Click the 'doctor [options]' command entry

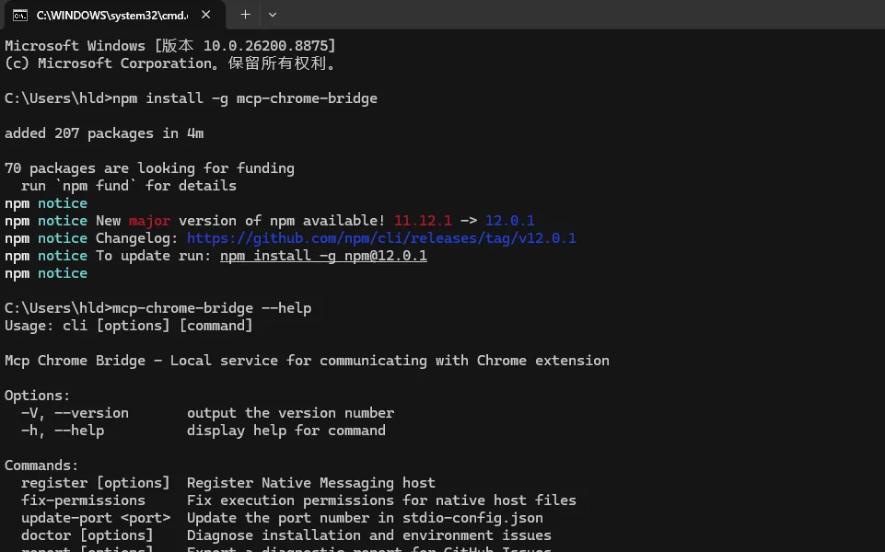coord(87,535)
